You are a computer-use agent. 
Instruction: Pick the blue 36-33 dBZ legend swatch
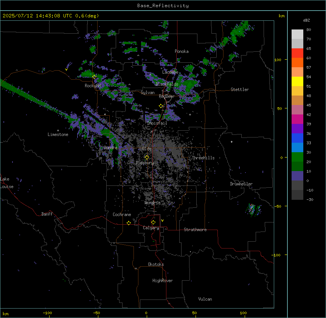[297, 138]
